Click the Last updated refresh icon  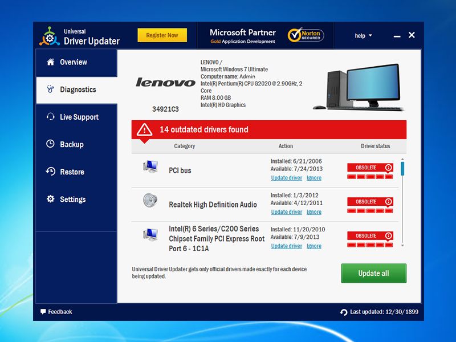[x=344, y=312]
